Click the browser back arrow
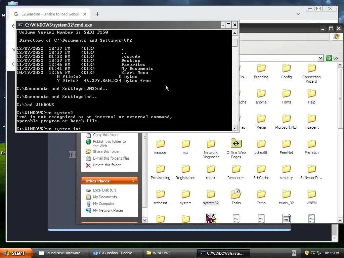 13,26
